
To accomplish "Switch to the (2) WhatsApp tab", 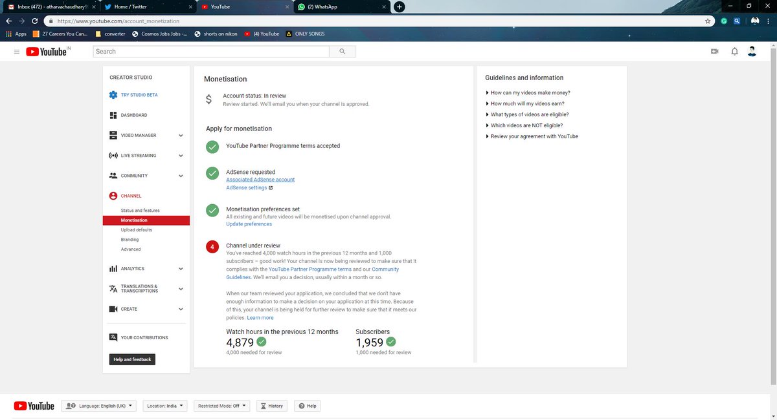I will [x=341, y=6].
